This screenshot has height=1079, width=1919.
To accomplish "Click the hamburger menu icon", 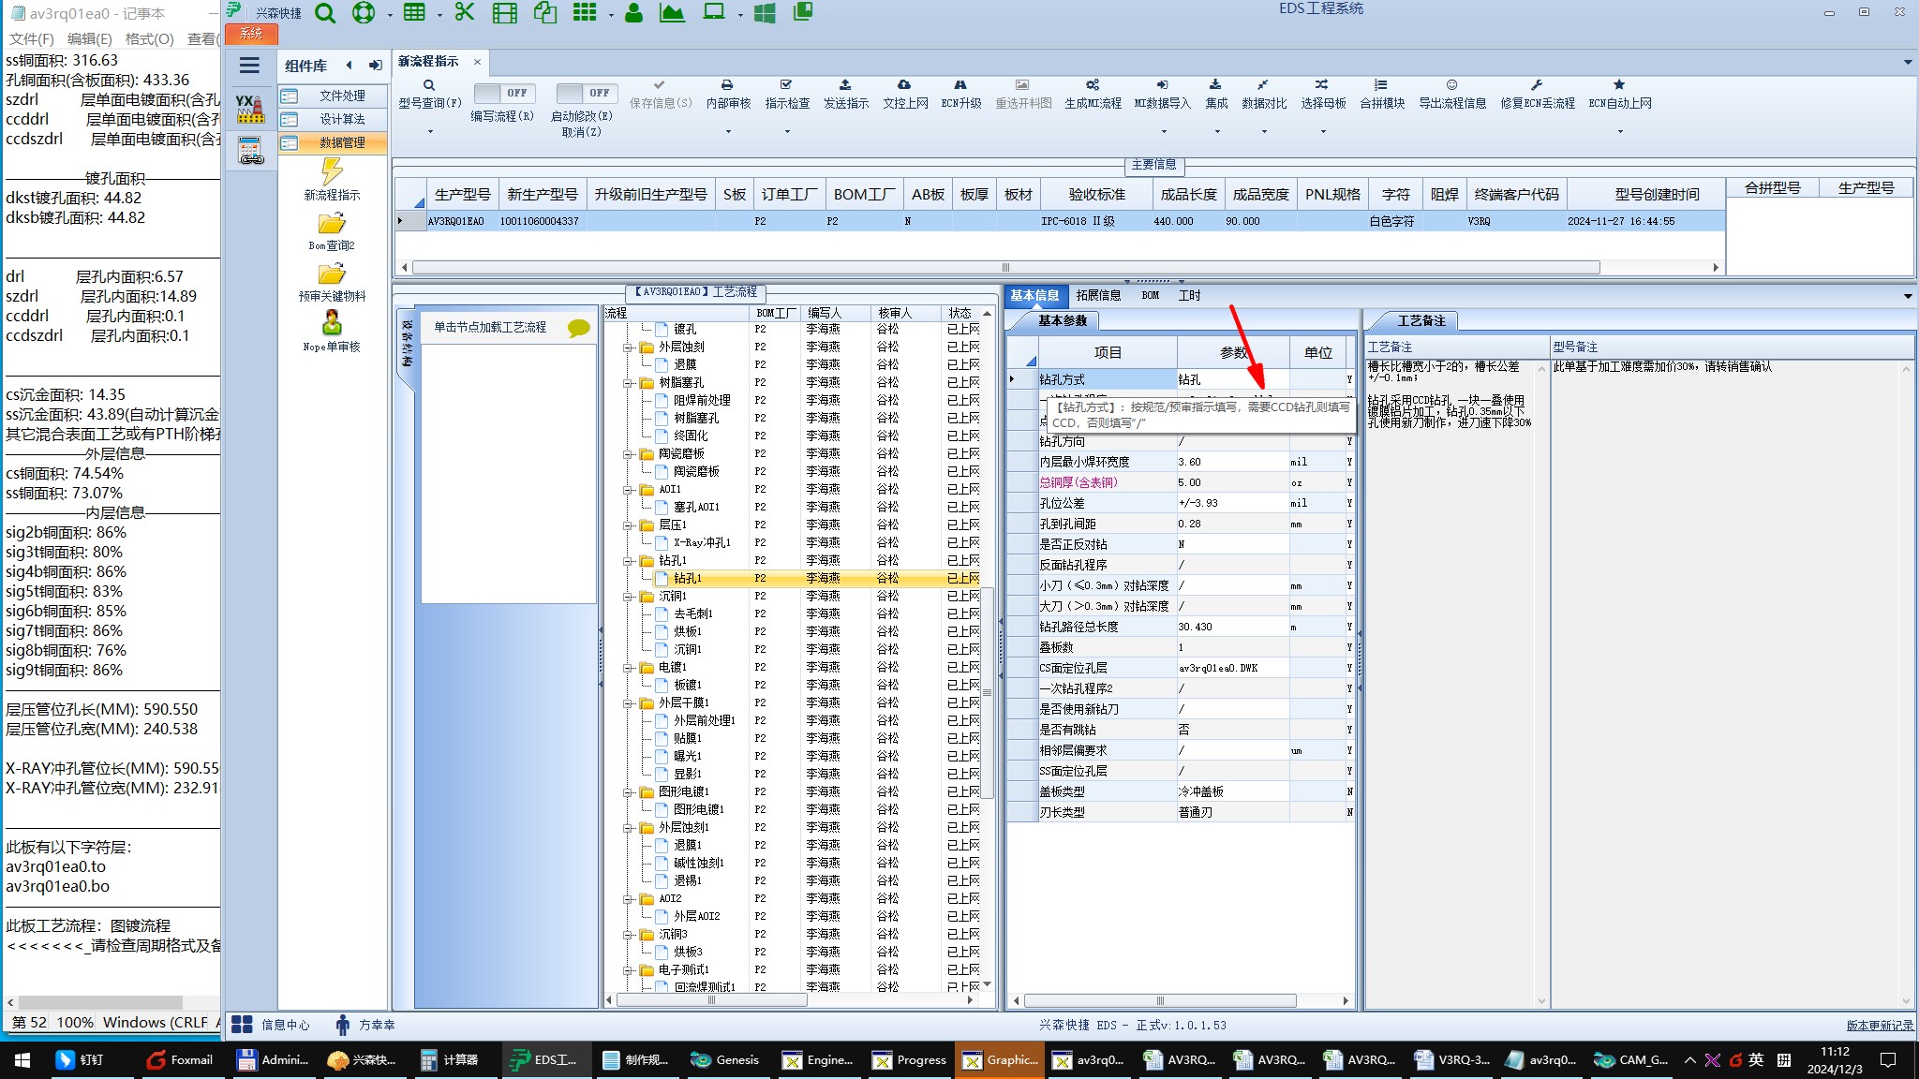I will pos(249,66).
